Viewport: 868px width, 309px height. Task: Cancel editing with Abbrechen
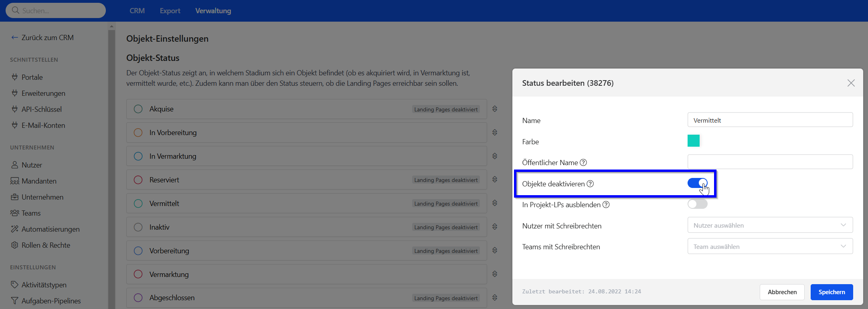(782, 292)
